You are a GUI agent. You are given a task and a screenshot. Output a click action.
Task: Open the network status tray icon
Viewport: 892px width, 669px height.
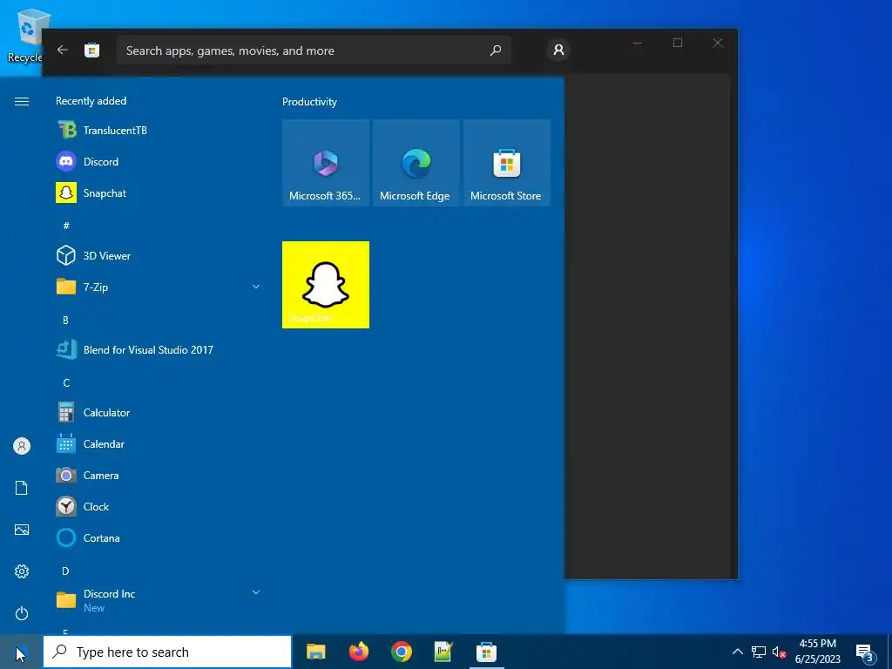click(x=759, y=652)
